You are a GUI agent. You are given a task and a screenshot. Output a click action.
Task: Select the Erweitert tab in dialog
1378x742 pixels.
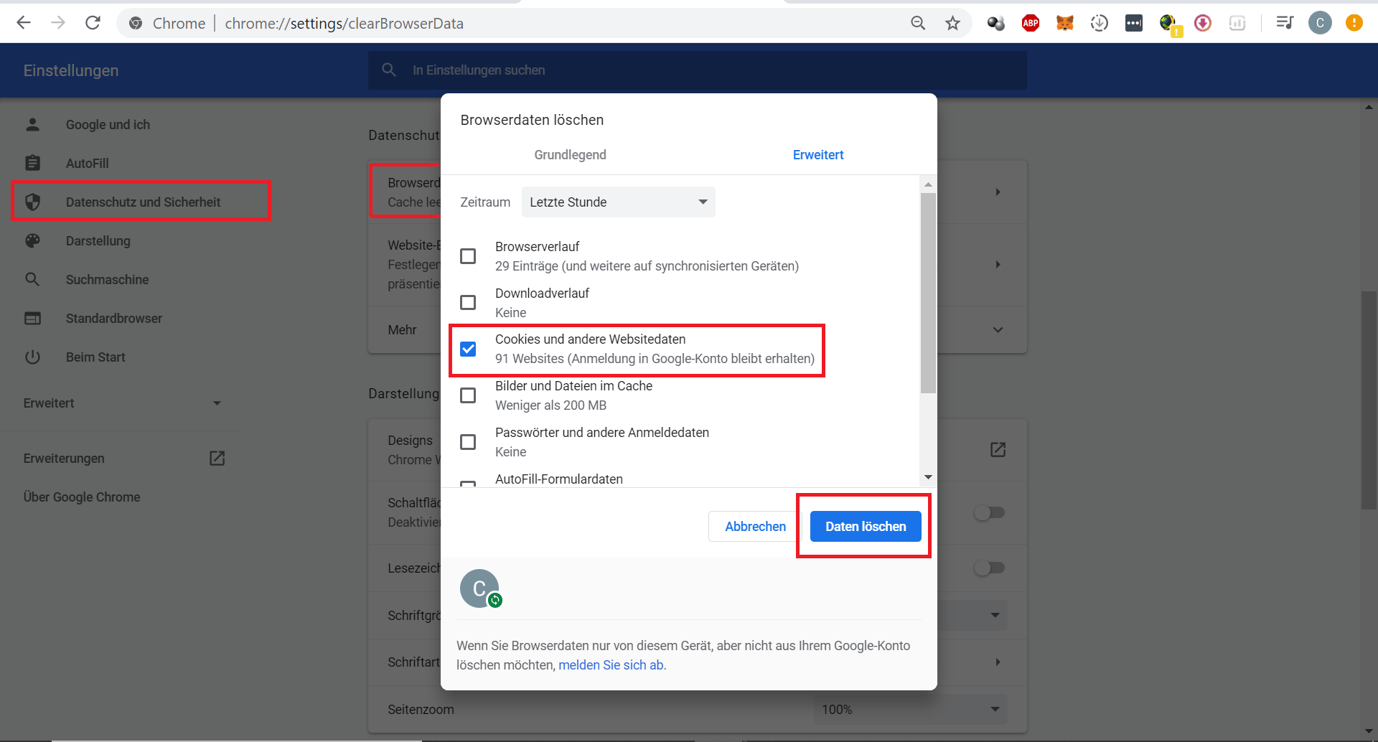(817, 155)
